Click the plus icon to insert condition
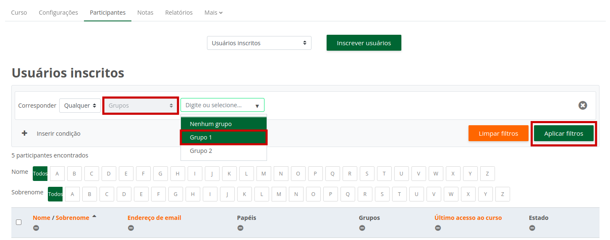Image resolution: width=610 pixels, height=240 pixels. 24,133
